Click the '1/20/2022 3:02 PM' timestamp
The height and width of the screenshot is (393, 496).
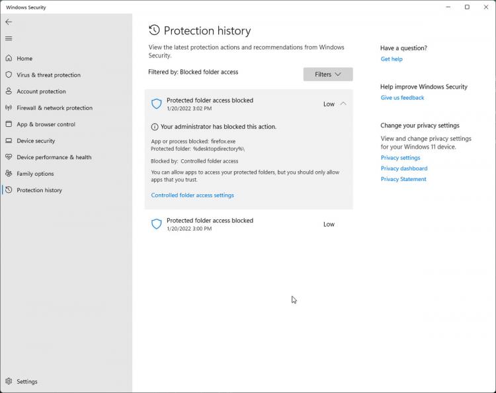tap(189, 108)
